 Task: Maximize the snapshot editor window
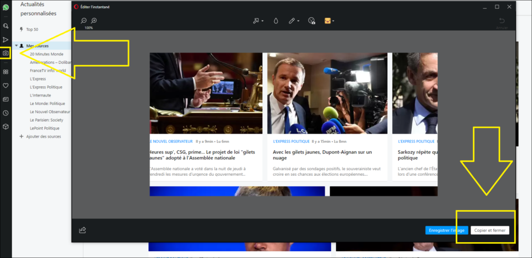pyautogui.click(x=496, y=7)
